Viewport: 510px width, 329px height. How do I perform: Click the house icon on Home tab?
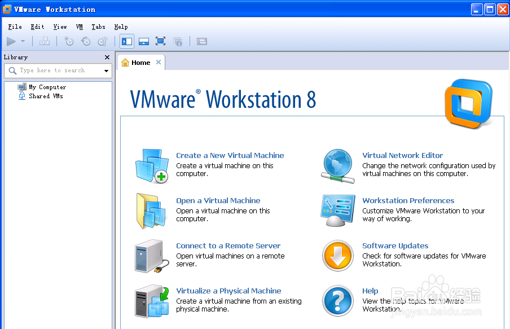point(125,63)
